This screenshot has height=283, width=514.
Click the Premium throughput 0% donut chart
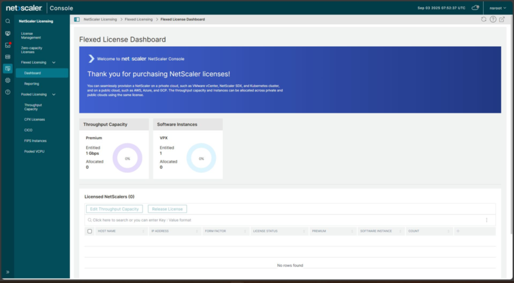click(x=127, y=158)
